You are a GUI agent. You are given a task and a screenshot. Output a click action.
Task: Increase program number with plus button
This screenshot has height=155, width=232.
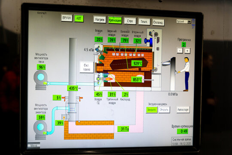(187, 51)
